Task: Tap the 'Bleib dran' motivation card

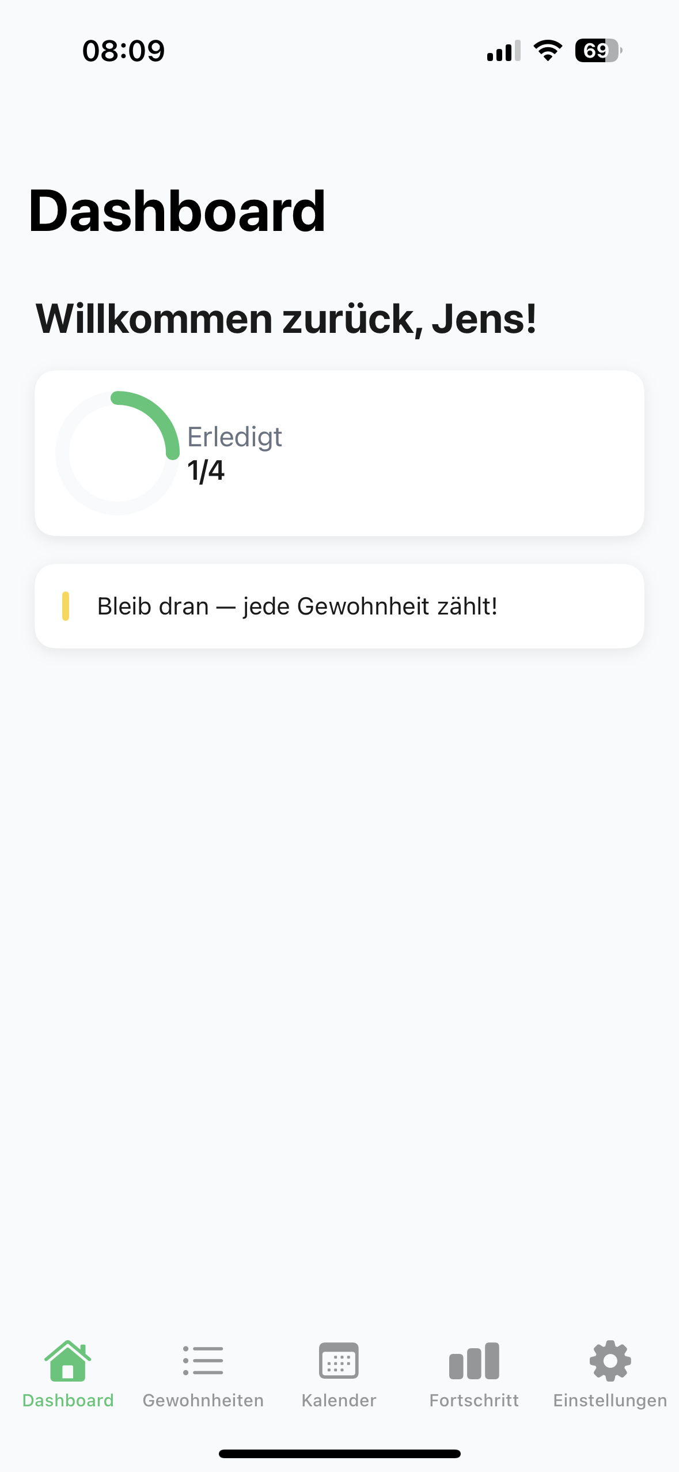Action: 339,606
